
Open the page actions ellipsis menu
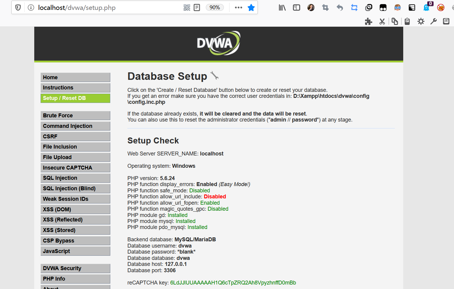click(x=238, y=8)
